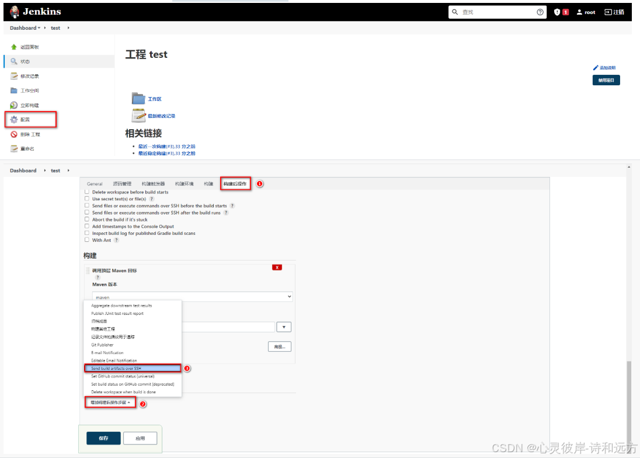Switch to the 构建 tab
Screen dimensions: 640x458
(x=208, y=184)
